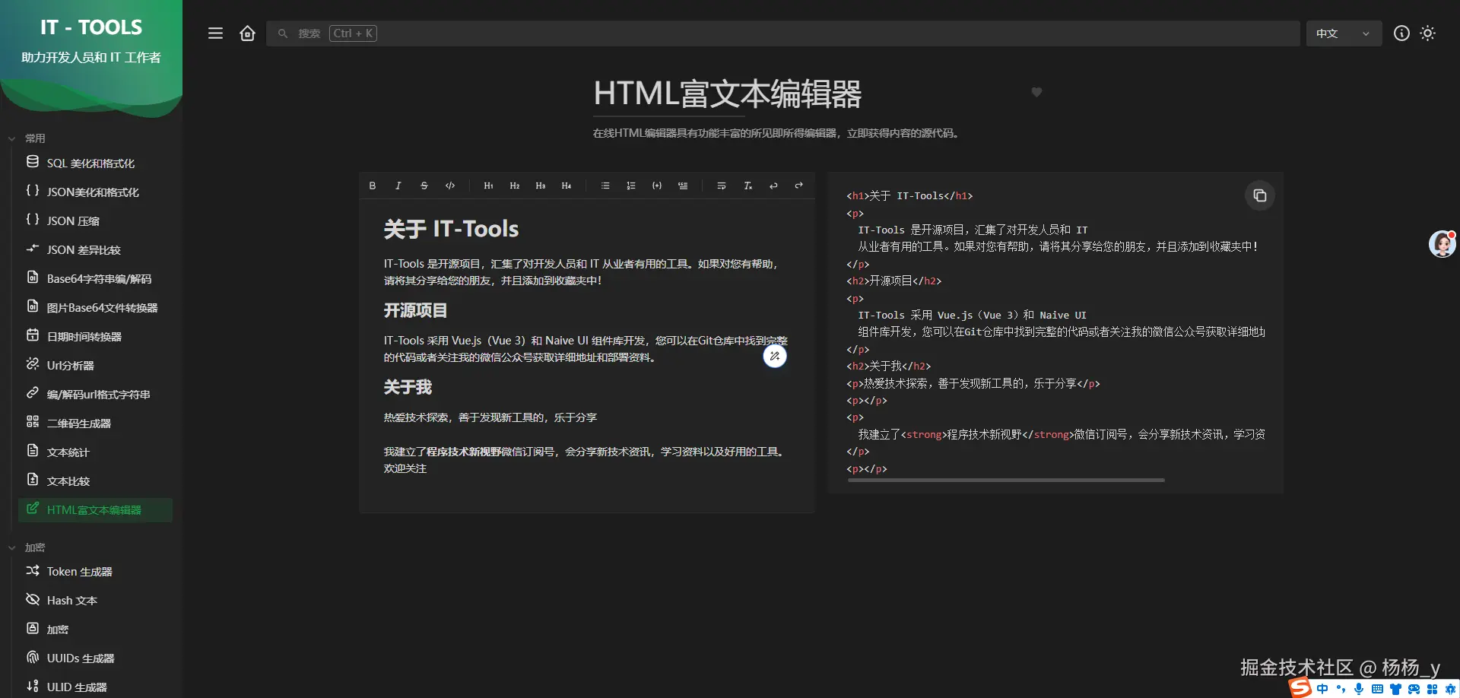Open Hash 文本 tool

coord(95,600)
